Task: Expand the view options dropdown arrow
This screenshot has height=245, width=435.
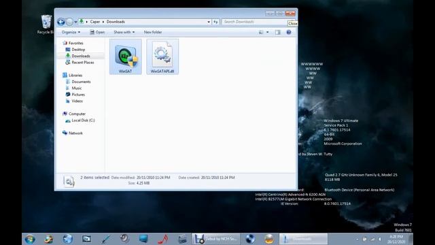Action: pos(267,32)
